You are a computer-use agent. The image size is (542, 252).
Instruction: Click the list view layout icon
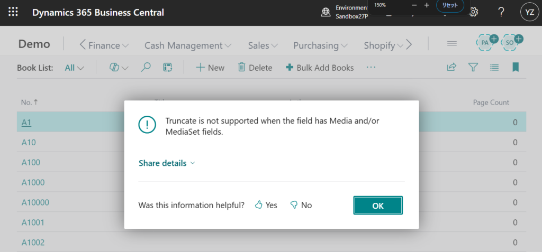point(494,67)
